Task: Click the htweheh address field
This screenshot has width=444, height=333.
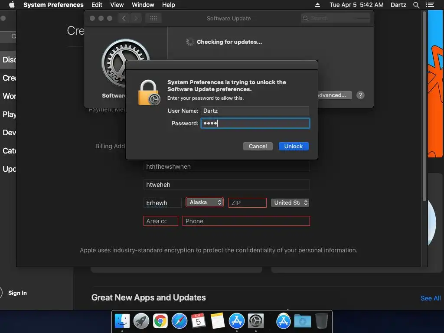Action: pos(226,185)
